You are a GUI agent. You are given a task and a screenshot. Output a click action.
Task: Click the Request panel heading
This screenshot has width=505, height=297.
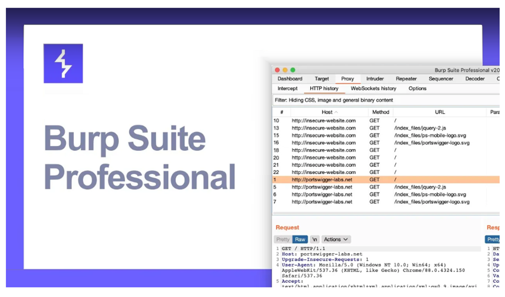click(288, 228)
